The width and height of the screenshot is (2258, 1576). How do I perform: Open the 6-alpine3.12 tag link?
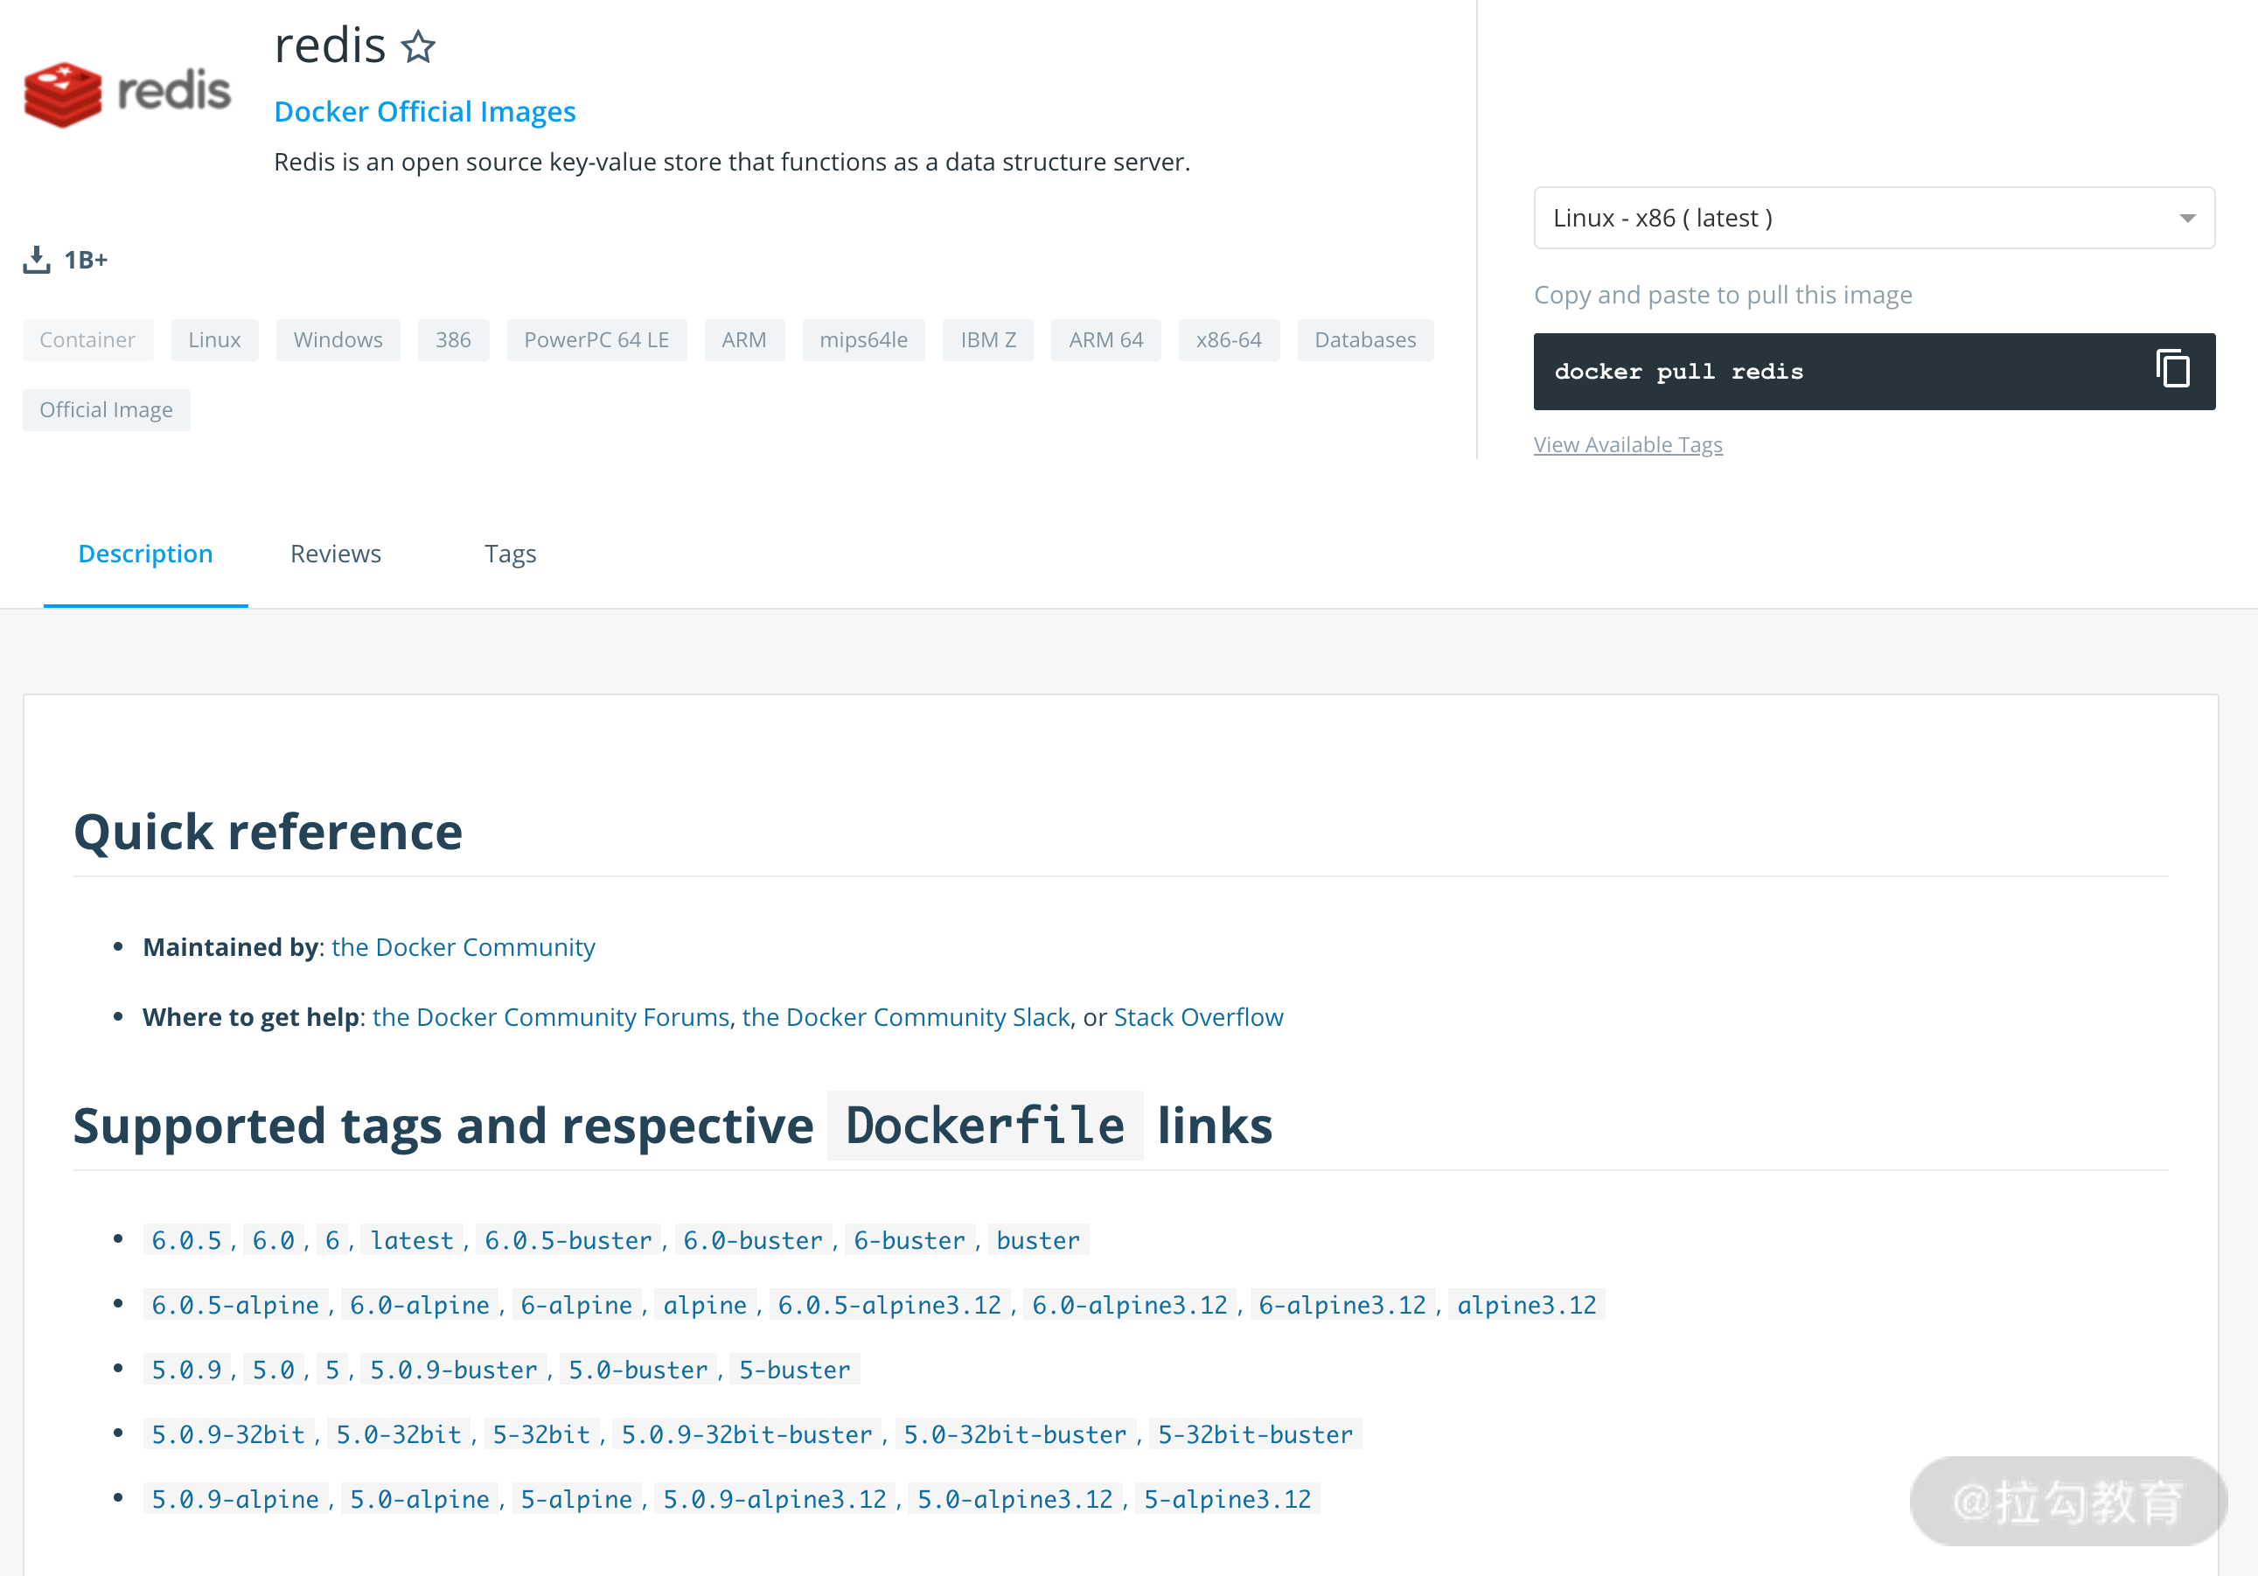pos(1342,1305)
